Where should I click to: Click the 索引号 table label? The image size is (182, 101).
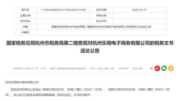pos(25,10)
